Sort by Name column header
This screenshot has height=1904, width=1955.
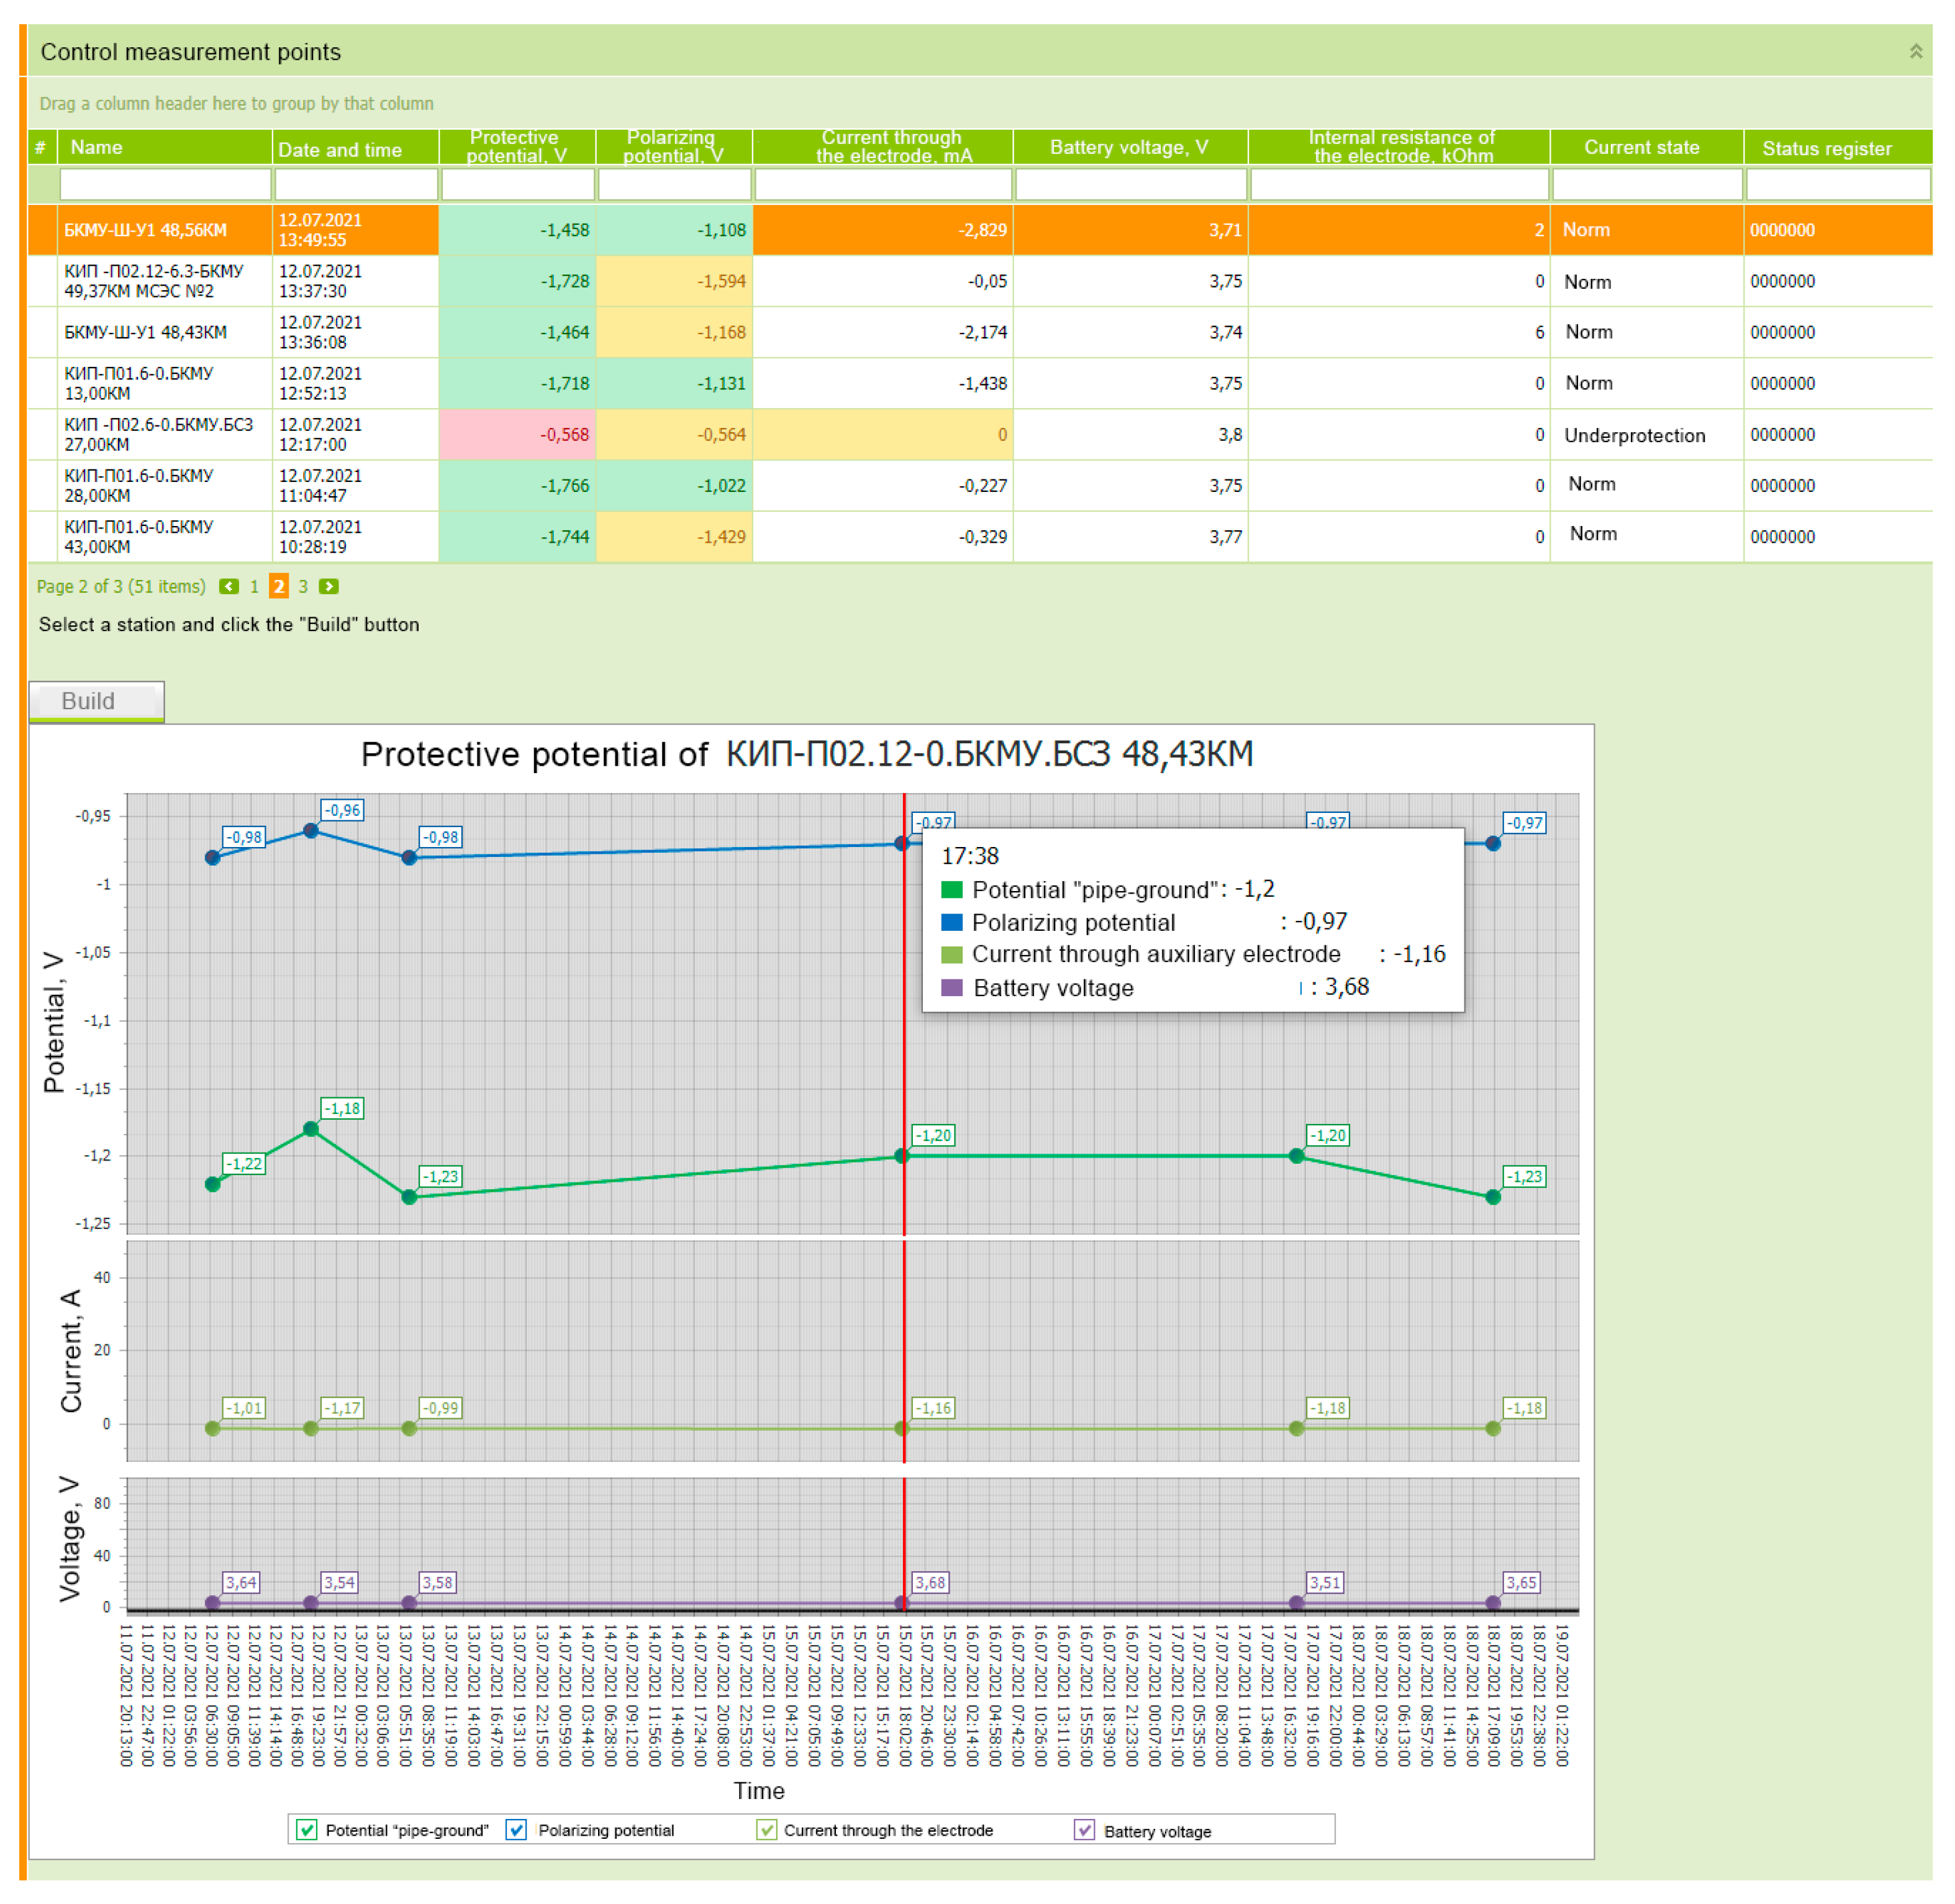coord(96,147)
